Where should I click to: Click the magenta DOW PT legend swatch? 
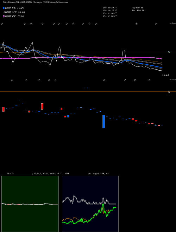4,16
